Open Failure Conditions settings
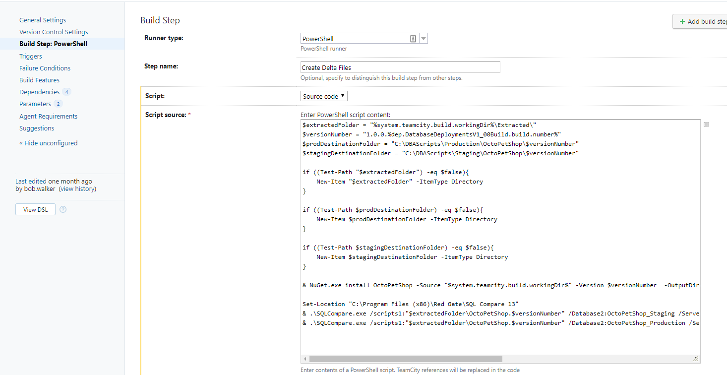Viewport: 727px width, 375px height. click(45, 68)
